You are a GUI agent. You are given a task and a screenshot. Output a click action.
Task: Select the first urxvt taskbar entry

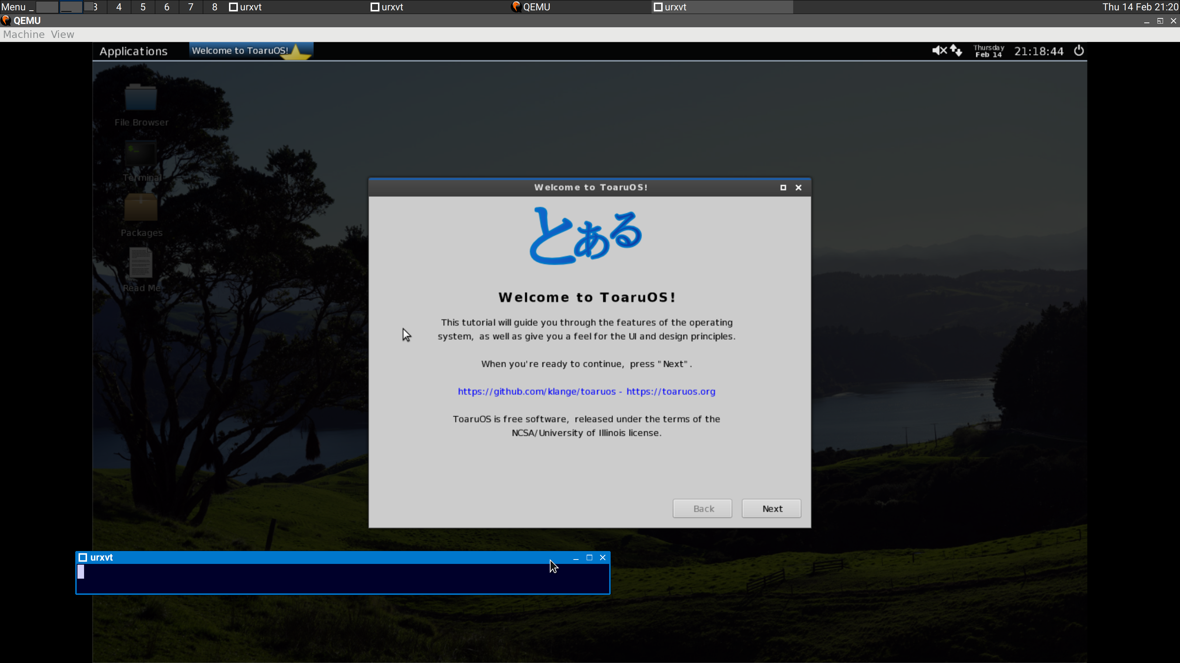(297, 7)
